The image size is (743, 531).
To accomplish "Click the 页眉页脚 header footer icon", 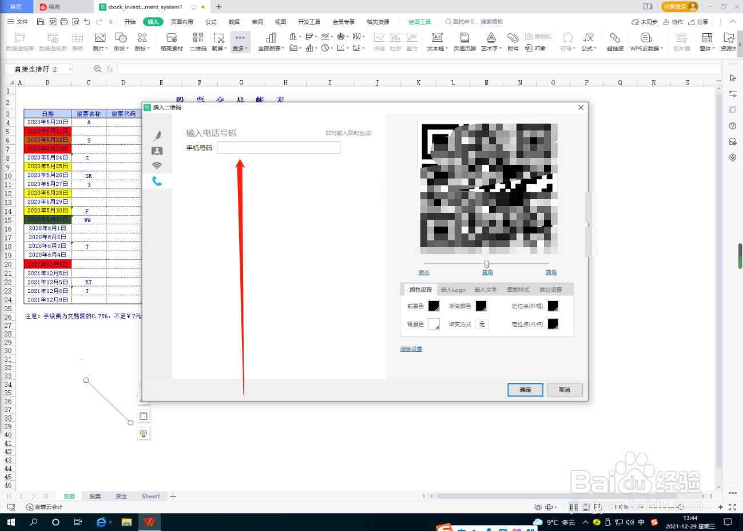I will (x=464, y=42).
